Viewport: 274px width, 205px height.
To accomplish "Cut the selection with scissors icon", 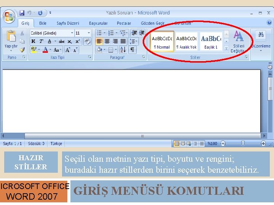I will coord(22,33).
